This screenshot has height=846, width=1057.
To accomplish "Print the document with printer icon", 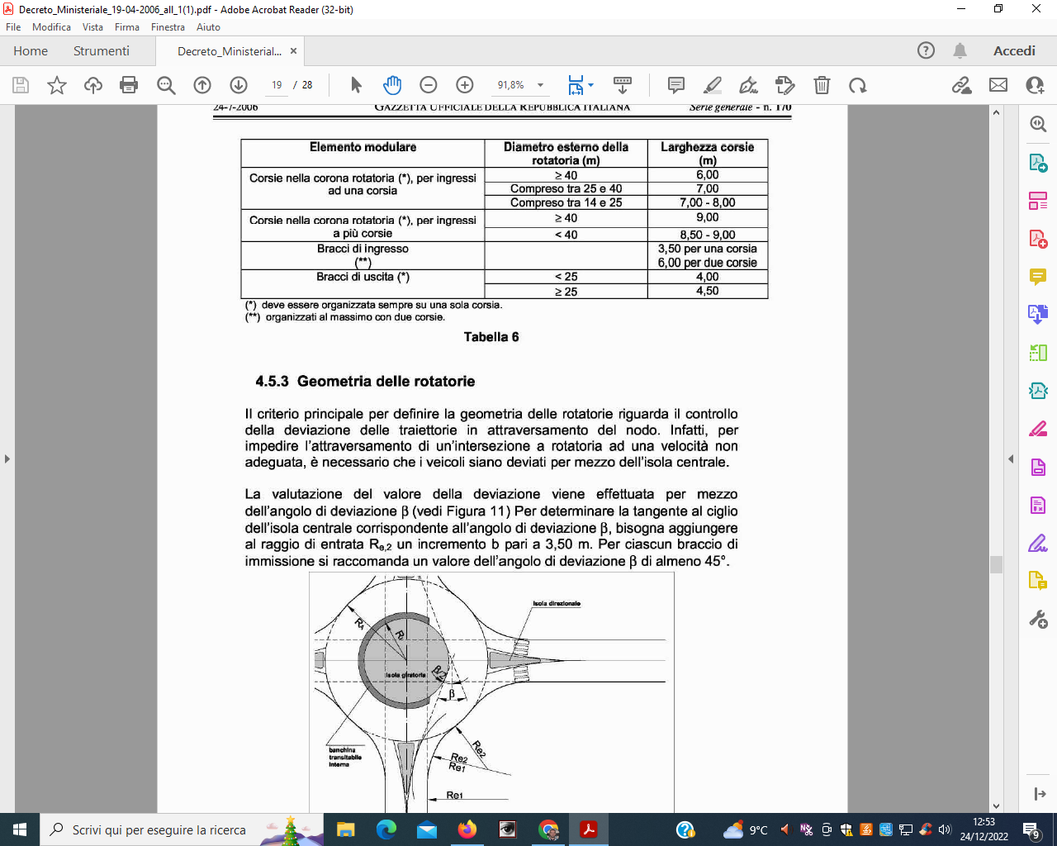I will pos(129,85).
